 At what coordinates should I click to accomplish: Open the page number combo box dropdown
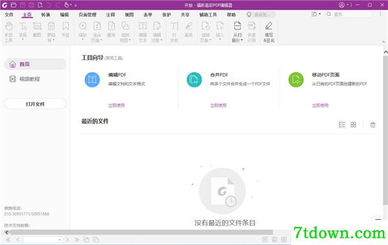coord(59,240)
